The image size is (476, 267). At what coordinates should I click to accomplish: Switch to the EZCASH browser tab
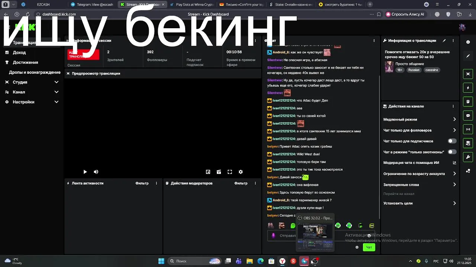(43, 4)
